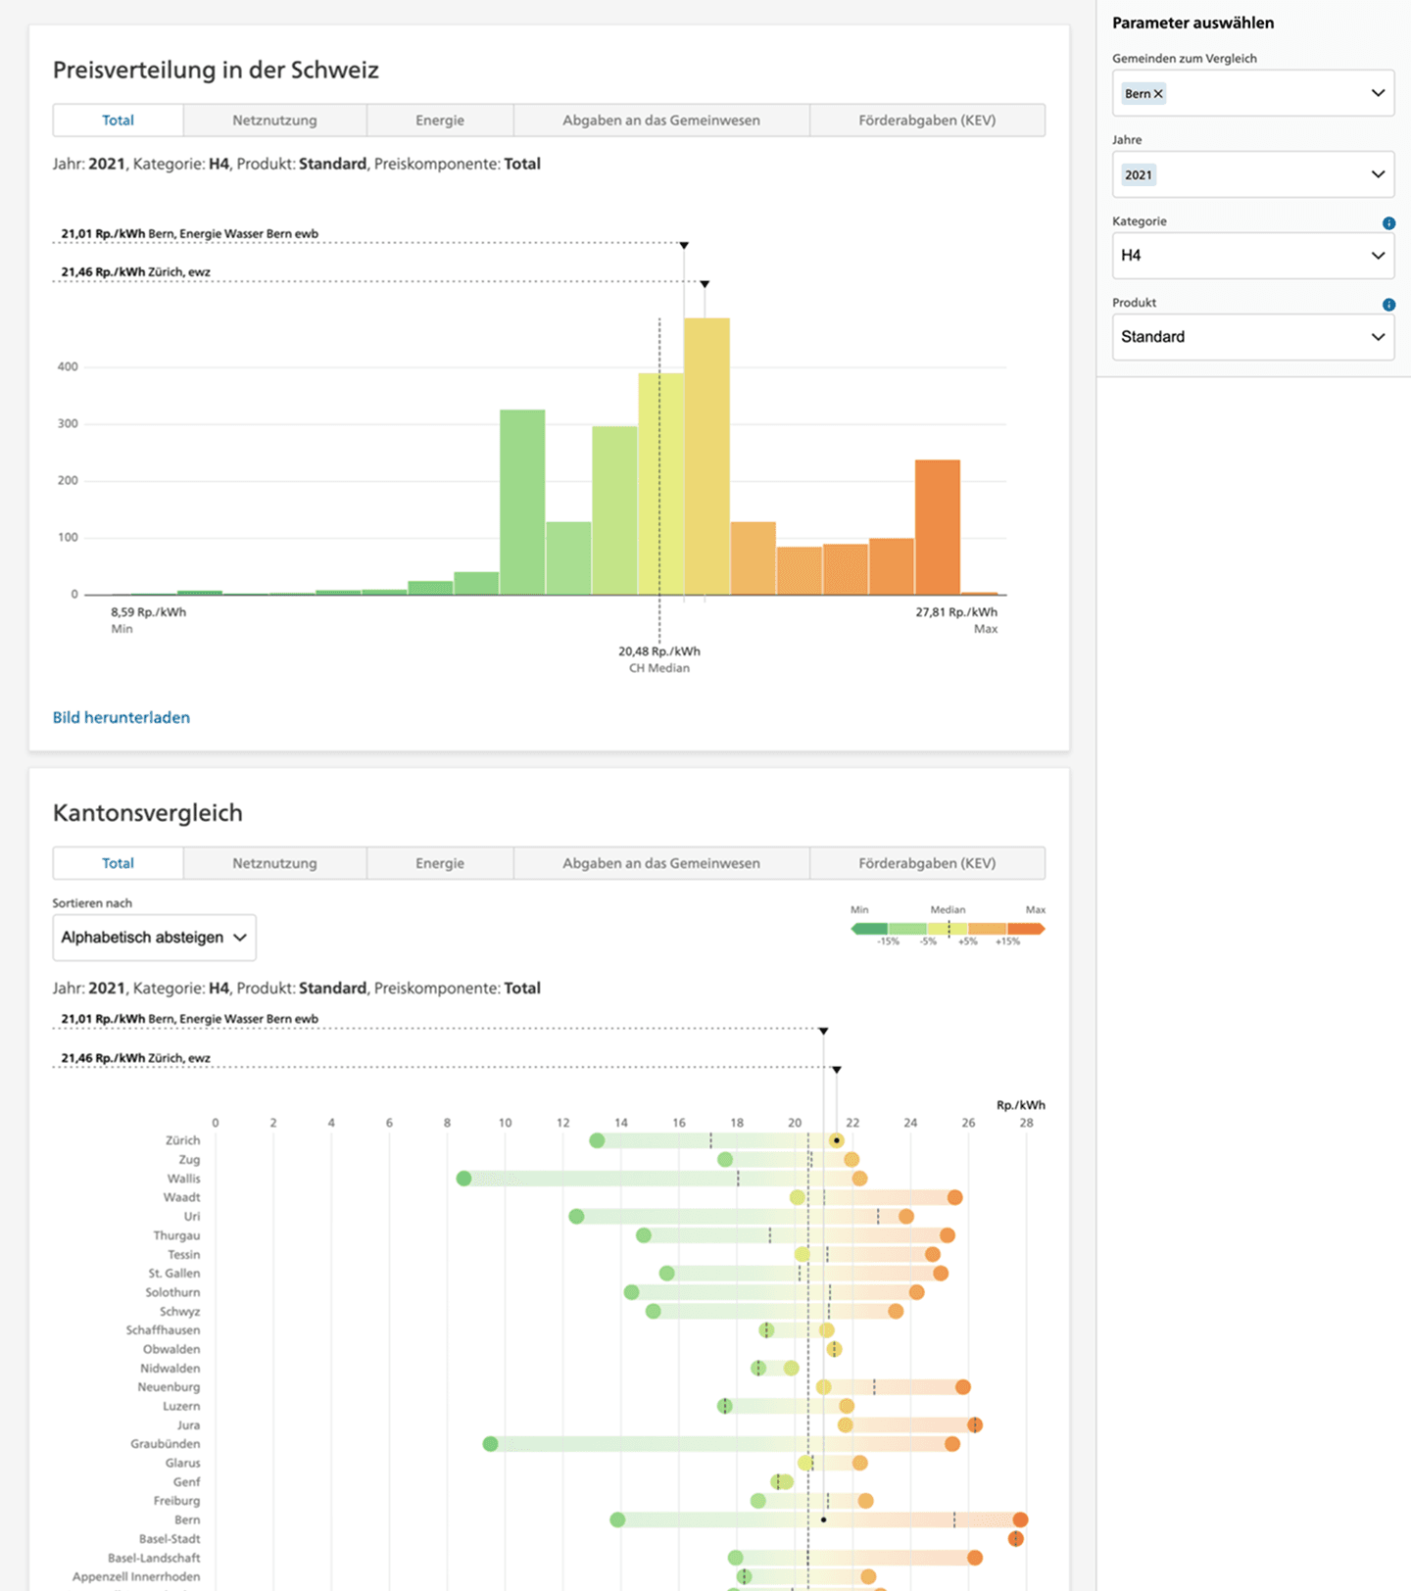The width and height of the screenshot is (1411, 1591).
Task: Open Abgaben an das Gemeinwesen tab in Preisverteilung
Action: tap(661, 121)
